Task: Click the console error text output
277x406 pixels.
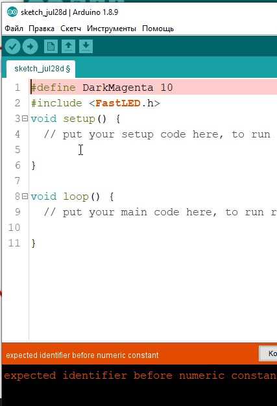Action: (x=140, y=376)
